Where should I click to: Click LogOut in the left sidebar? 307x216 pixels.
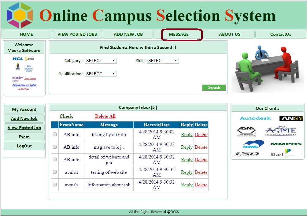(x=24, y=146)
